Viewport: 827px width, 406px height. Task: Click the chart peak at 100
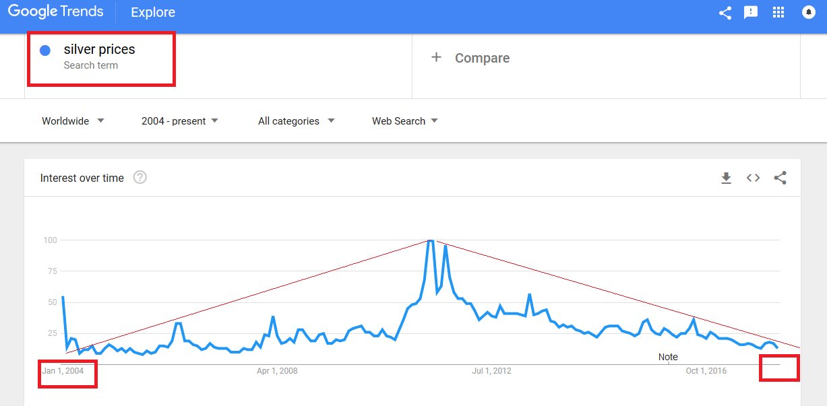click(430, 240)
